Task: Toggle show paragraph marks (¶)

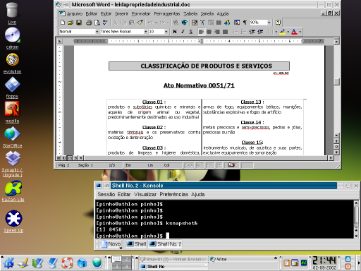Action: [245, 23]
